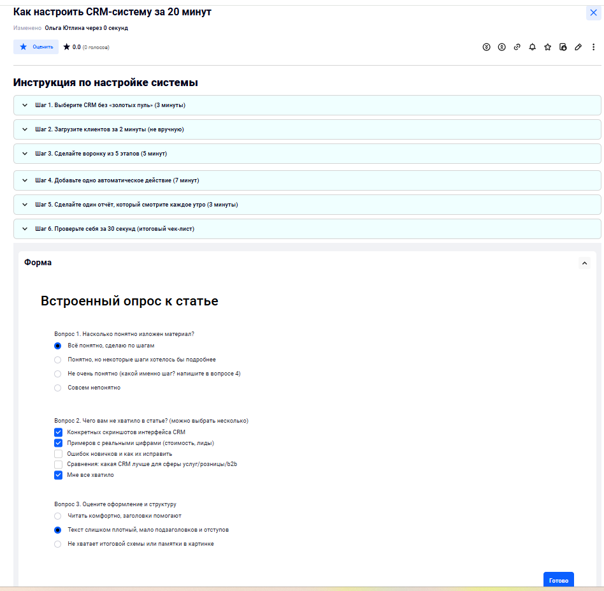Screen dimensions: 604x591
Task: Copy article link via chain icon
Action: click(x=517, y=47)
